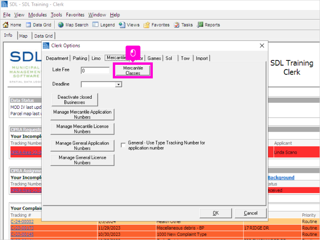Expand the Deadline dropdown arrow
Screen dimensions: 320x240
click(118, 84)
